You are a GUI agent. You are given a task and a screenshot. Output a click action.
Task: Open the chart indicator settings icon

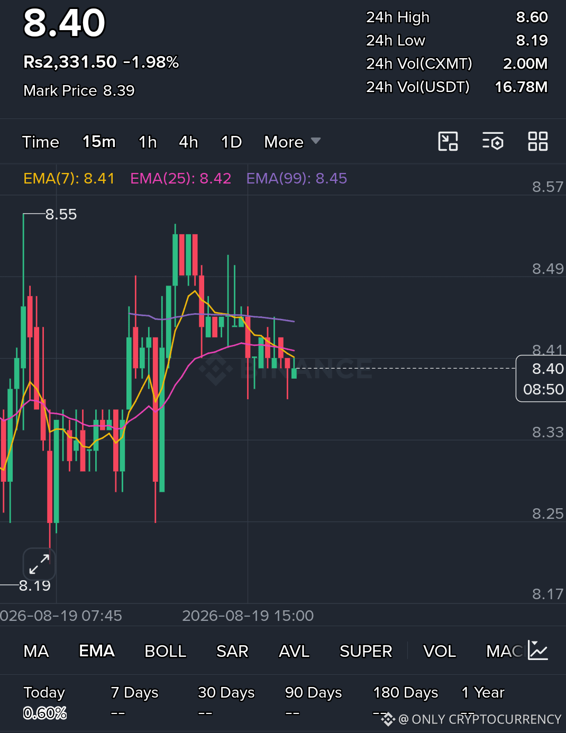493,141
